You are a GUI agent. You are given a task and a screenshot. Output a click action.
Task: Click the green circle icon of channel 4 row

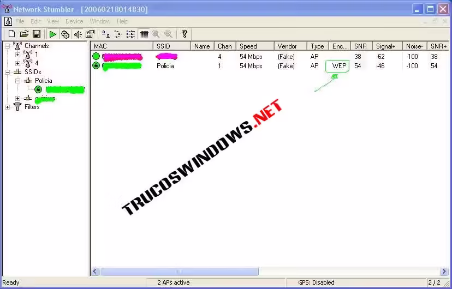(96, 56)
